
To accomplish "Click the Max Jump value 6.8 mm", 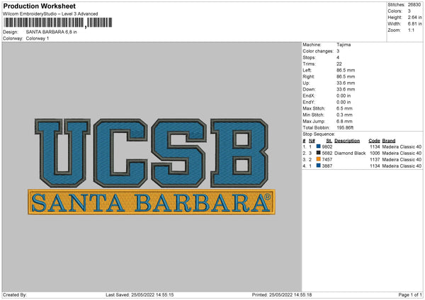I will click(x=344, y=121).
